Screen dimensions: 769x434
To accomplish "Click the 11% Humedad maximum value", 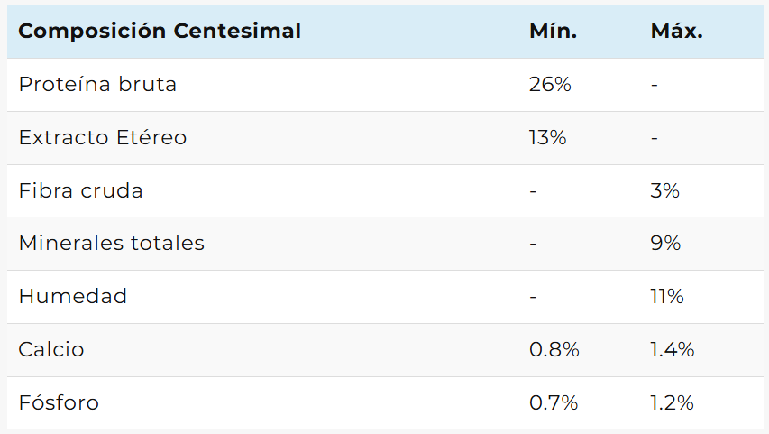I will (667, 297).
